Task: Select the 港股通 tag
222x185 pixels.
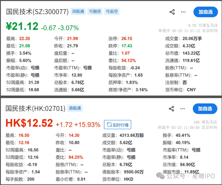Action: pyautogui.click(x=75, y=108)
